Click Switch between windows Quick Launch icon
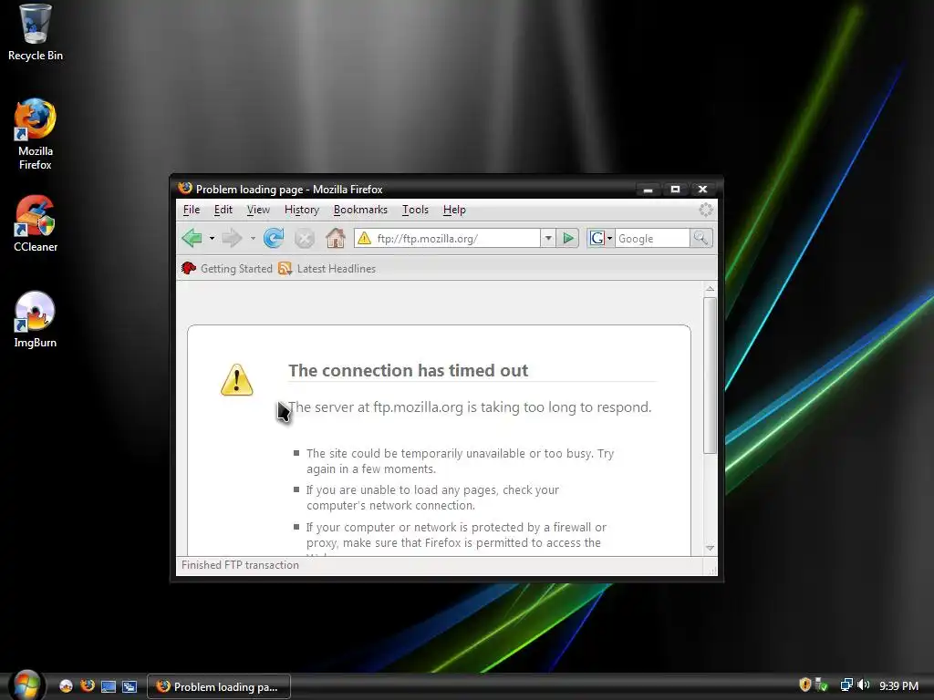Image resolution: width=934 pixels, height=700 pixels. pyautogui.click(x=130, y=686)
